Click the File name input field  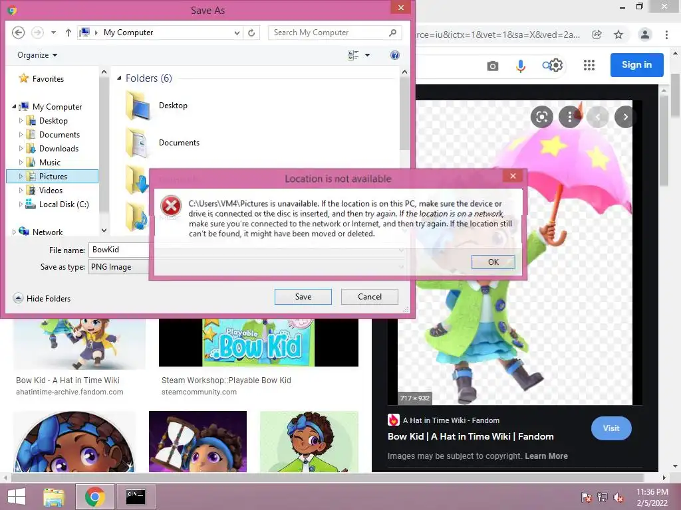[x=119, y=250]
